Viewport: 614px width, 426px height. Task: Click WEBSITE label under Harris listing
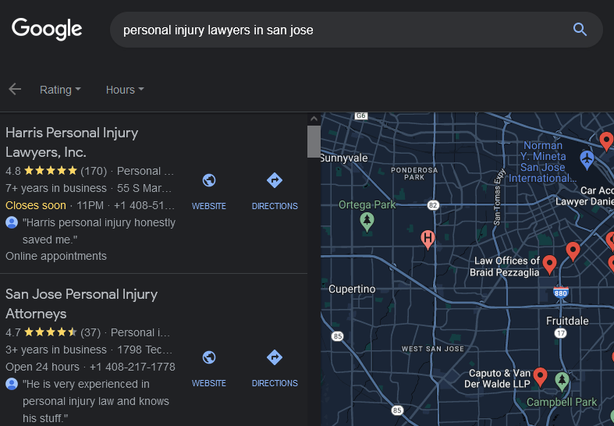(x=209, y=206)
